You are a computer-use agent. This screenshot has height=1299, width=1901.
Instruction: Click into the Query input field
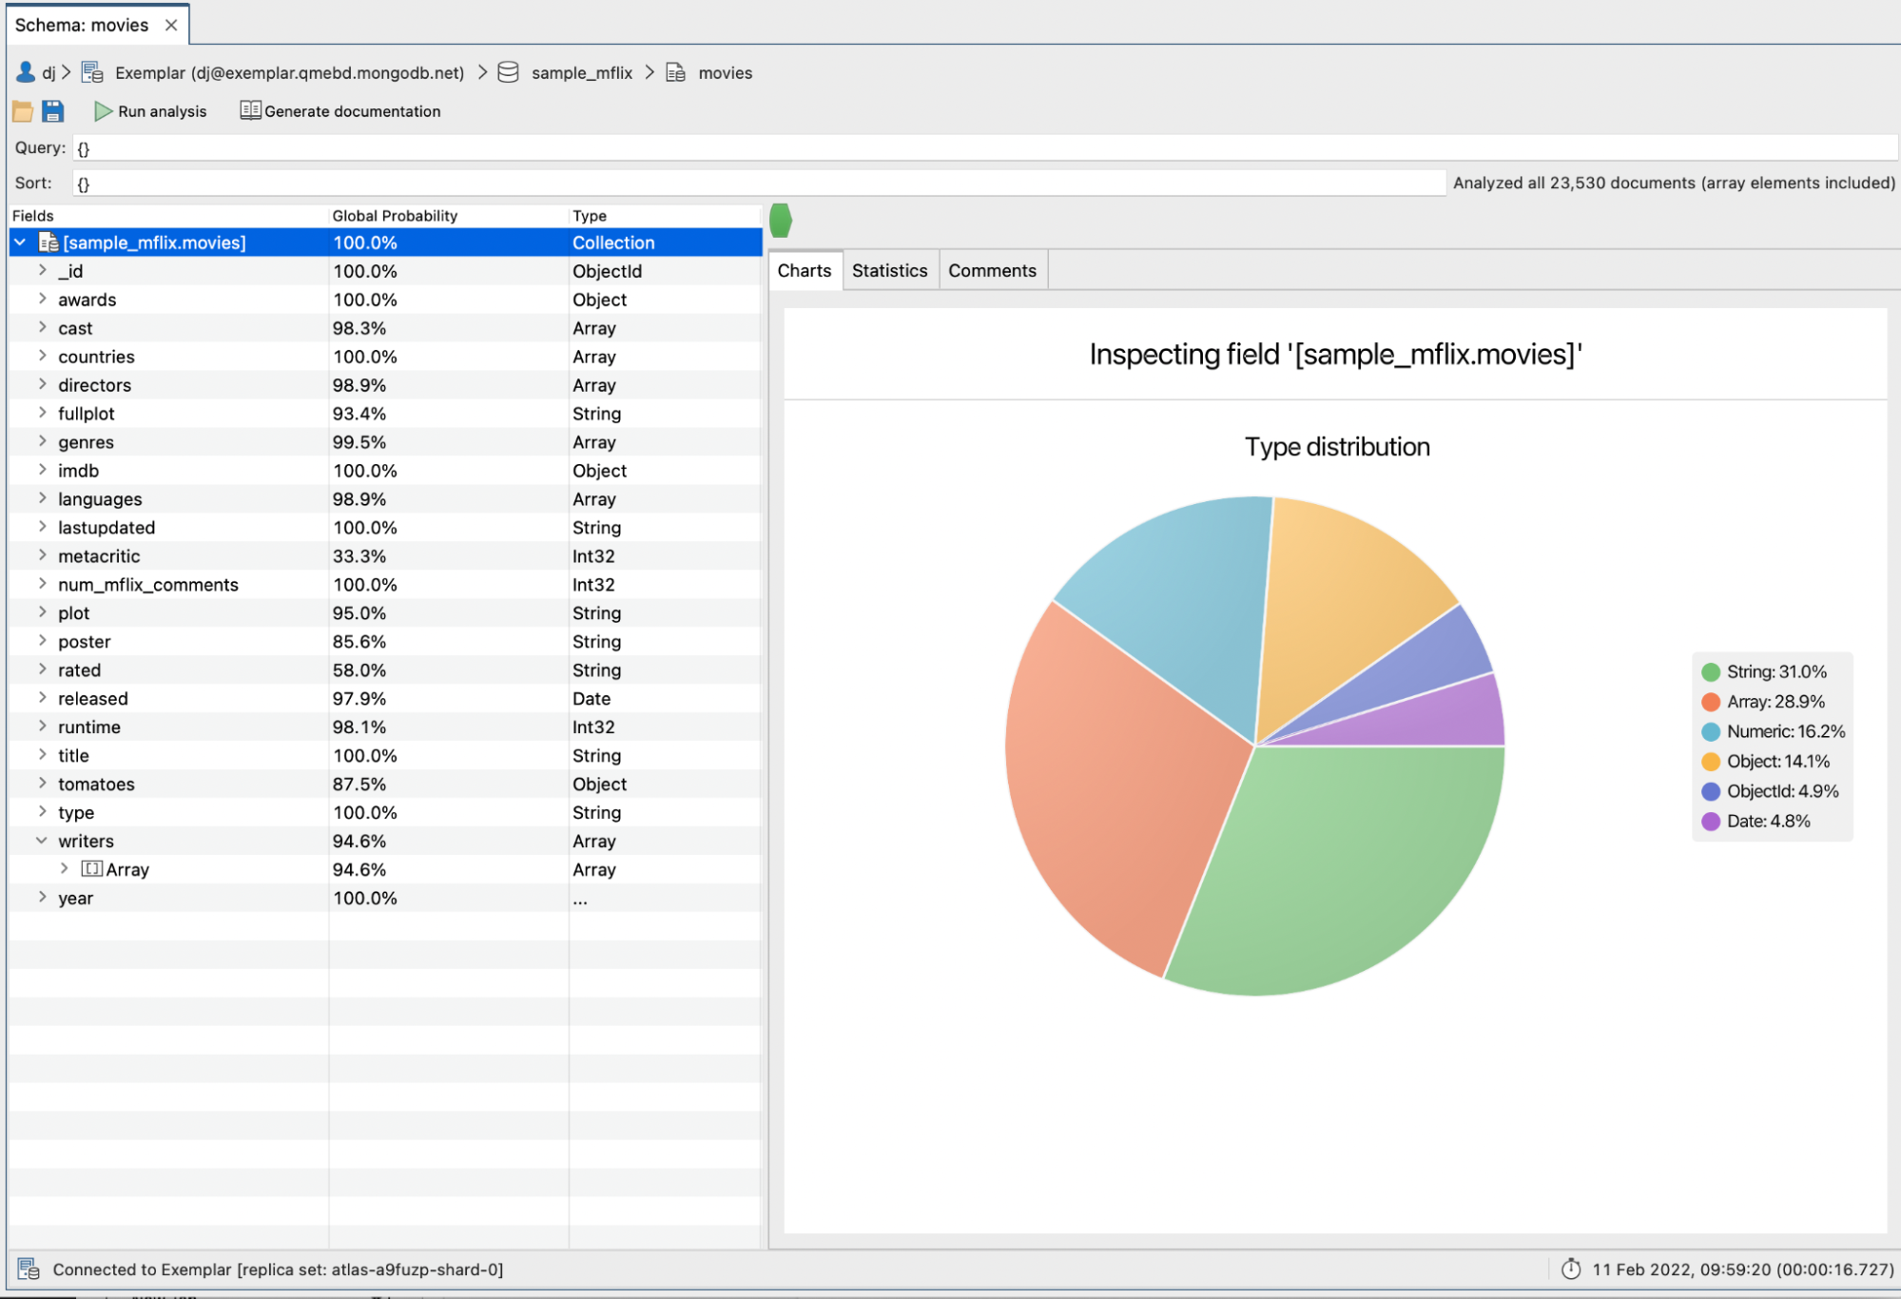click(x=951, y=147)
